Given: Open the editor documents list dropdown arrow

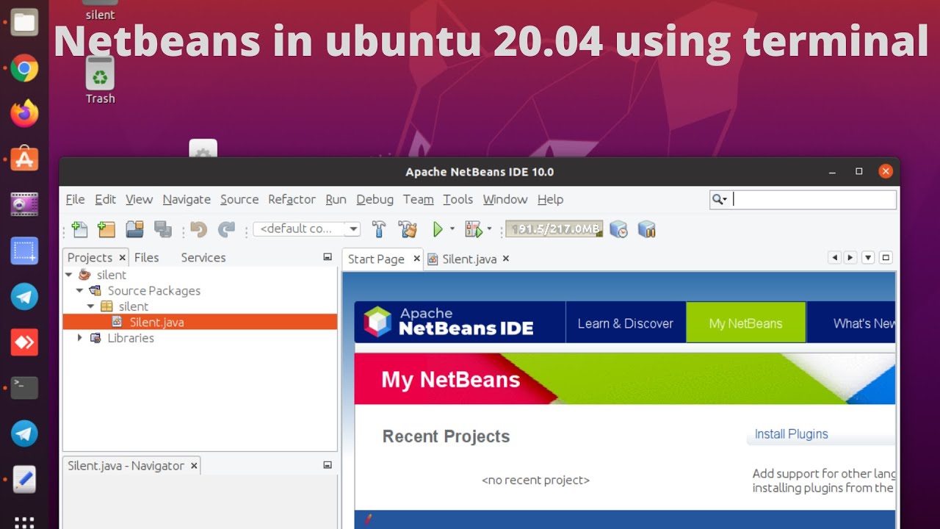Looking at the screenshot, I should (x=868, y=258).
